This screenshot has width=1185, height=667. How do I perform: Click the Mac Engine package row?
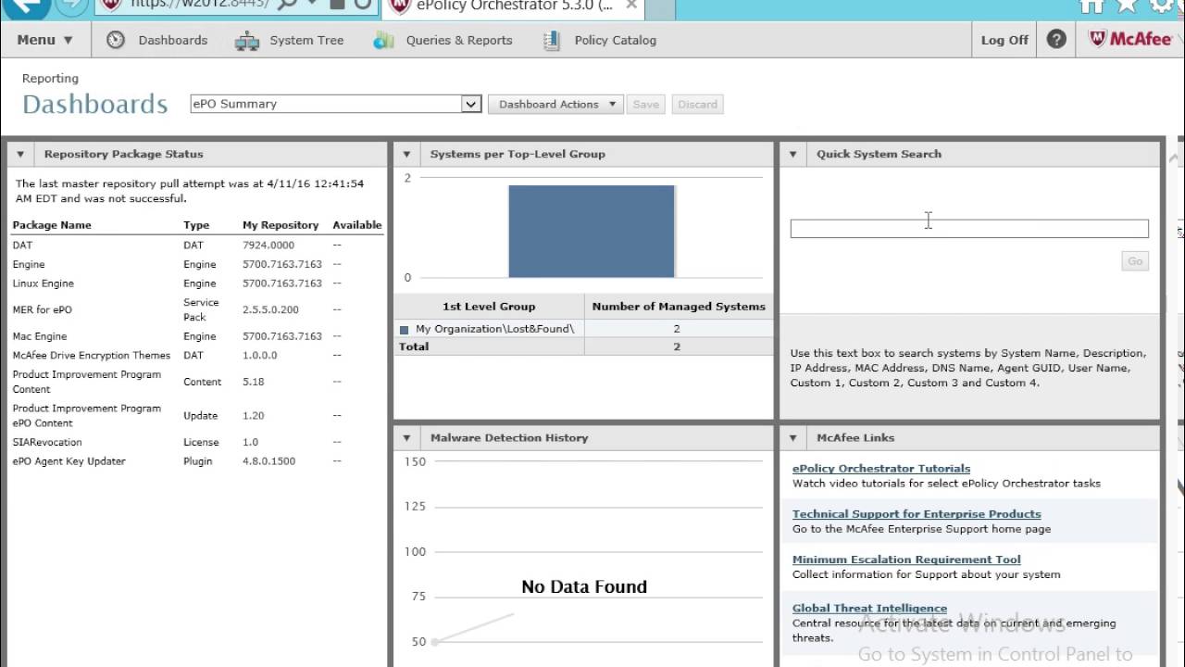[197, 336]
